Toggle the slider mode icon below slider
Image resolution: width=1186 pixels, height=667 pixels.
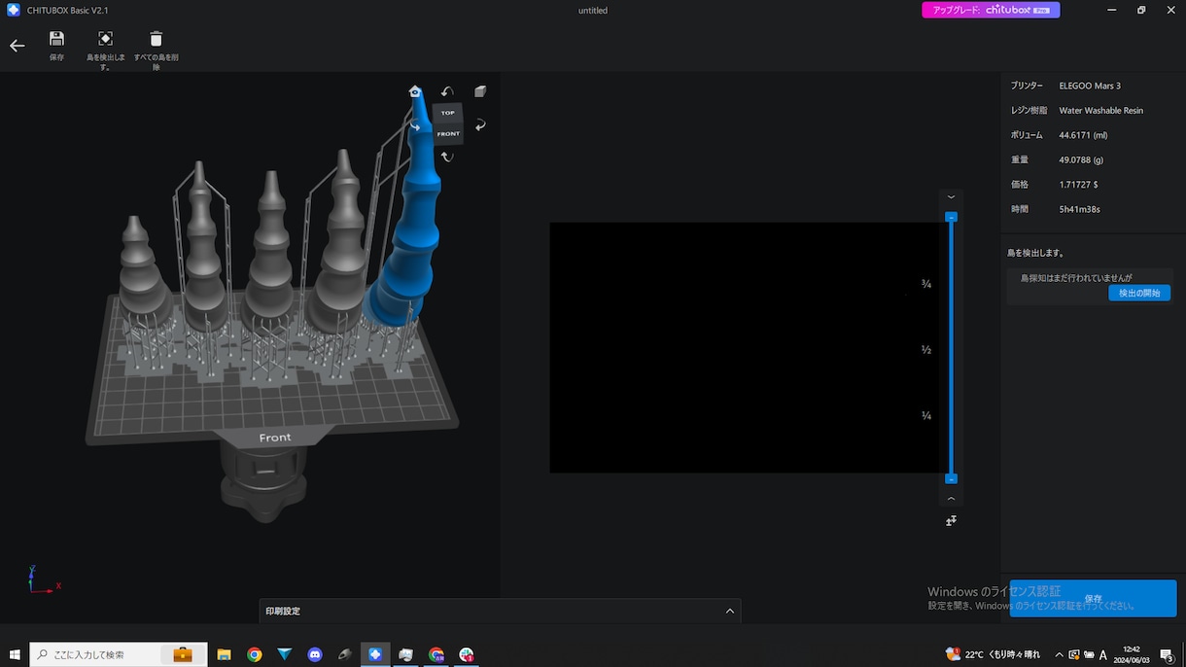(952, 521)
